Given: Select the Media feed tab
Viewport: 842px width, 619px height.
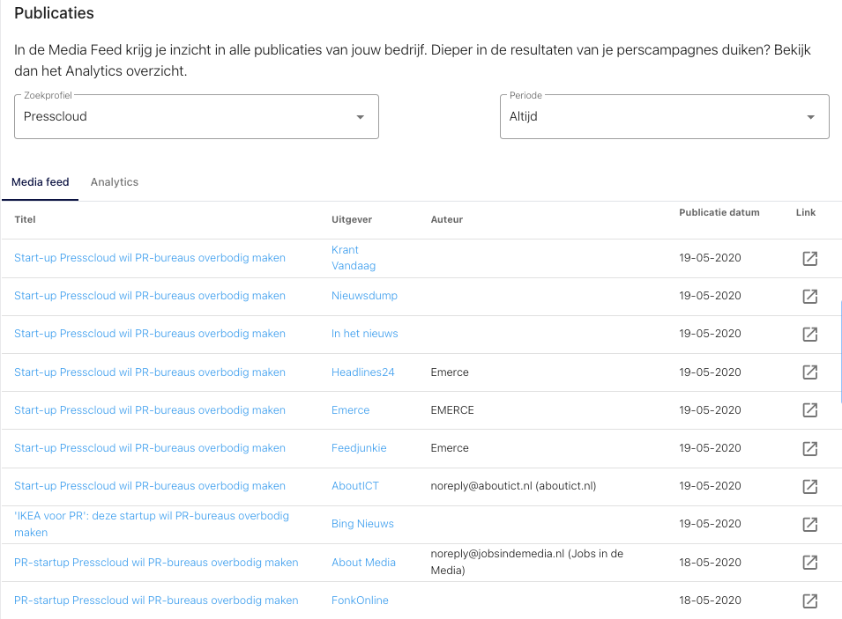Looking at the screenshot, I should pos(41,182).
